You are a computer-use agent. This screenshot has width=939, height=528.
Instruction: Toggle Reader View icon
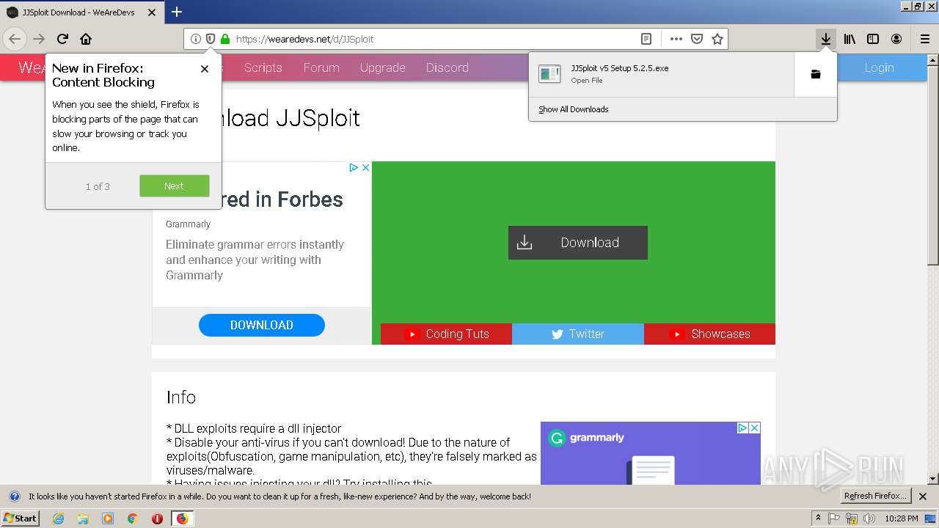(646, 39)
